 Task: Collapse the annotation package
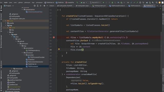tap(22, 48)
